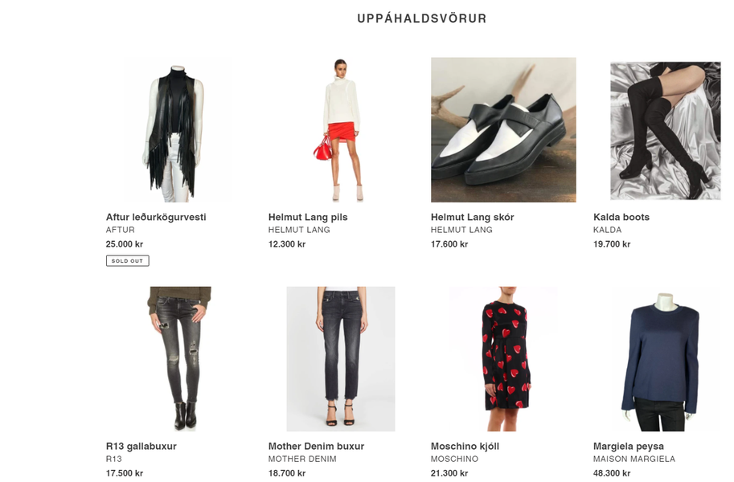This screenshot has height=482, width=734.
Task: Click the Moschino kjóll product title
Action: coord(465,446)
